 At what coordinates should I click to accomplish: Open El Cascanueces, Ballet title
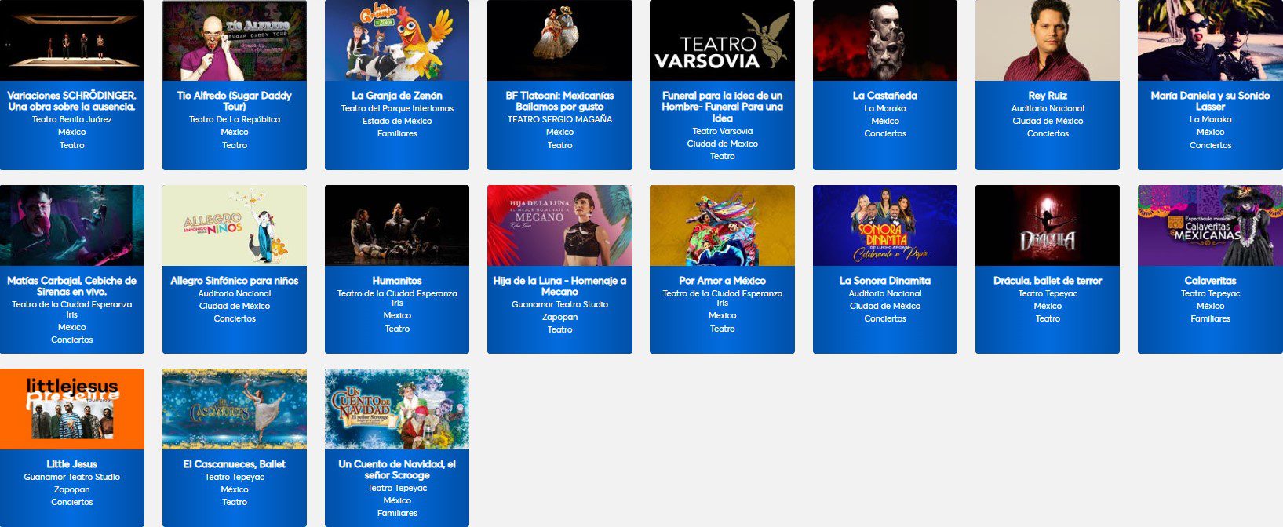235,464
